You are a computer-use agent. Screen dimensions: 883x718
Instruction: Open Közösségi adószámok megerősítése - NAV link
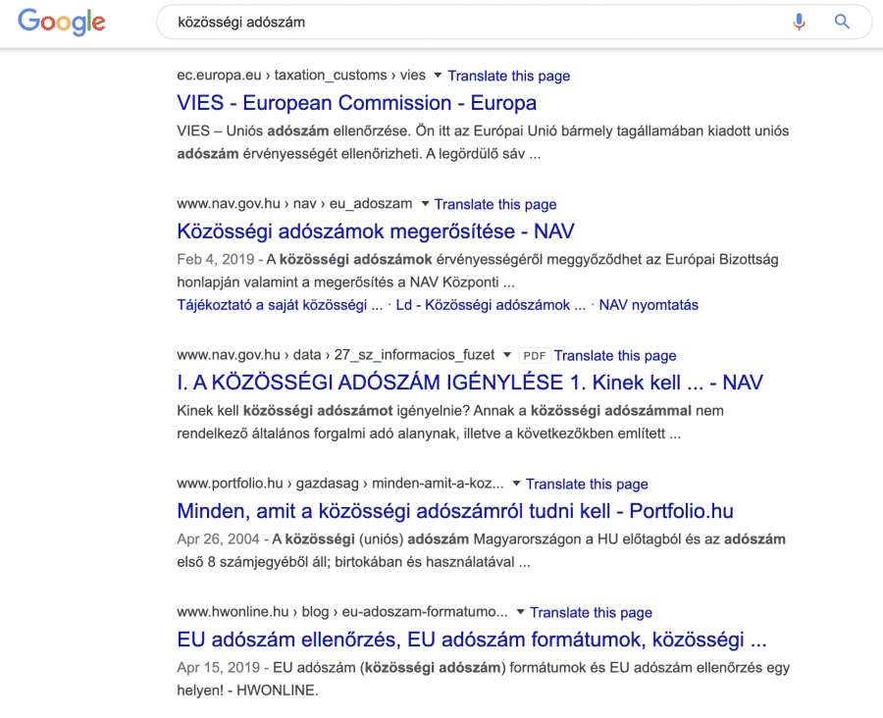tap(375, 231)
